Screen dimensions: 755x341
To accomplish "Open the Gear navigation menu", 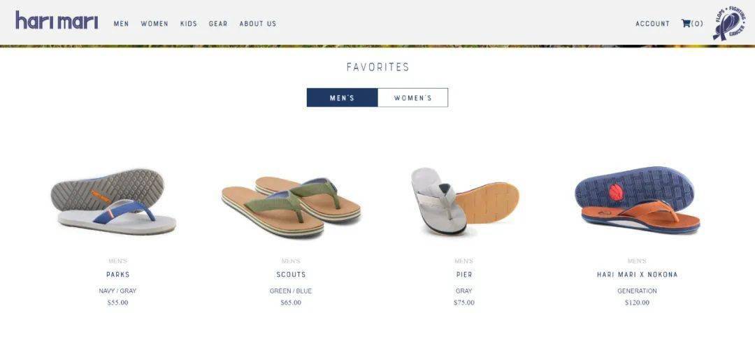I will tap(218, 24).
